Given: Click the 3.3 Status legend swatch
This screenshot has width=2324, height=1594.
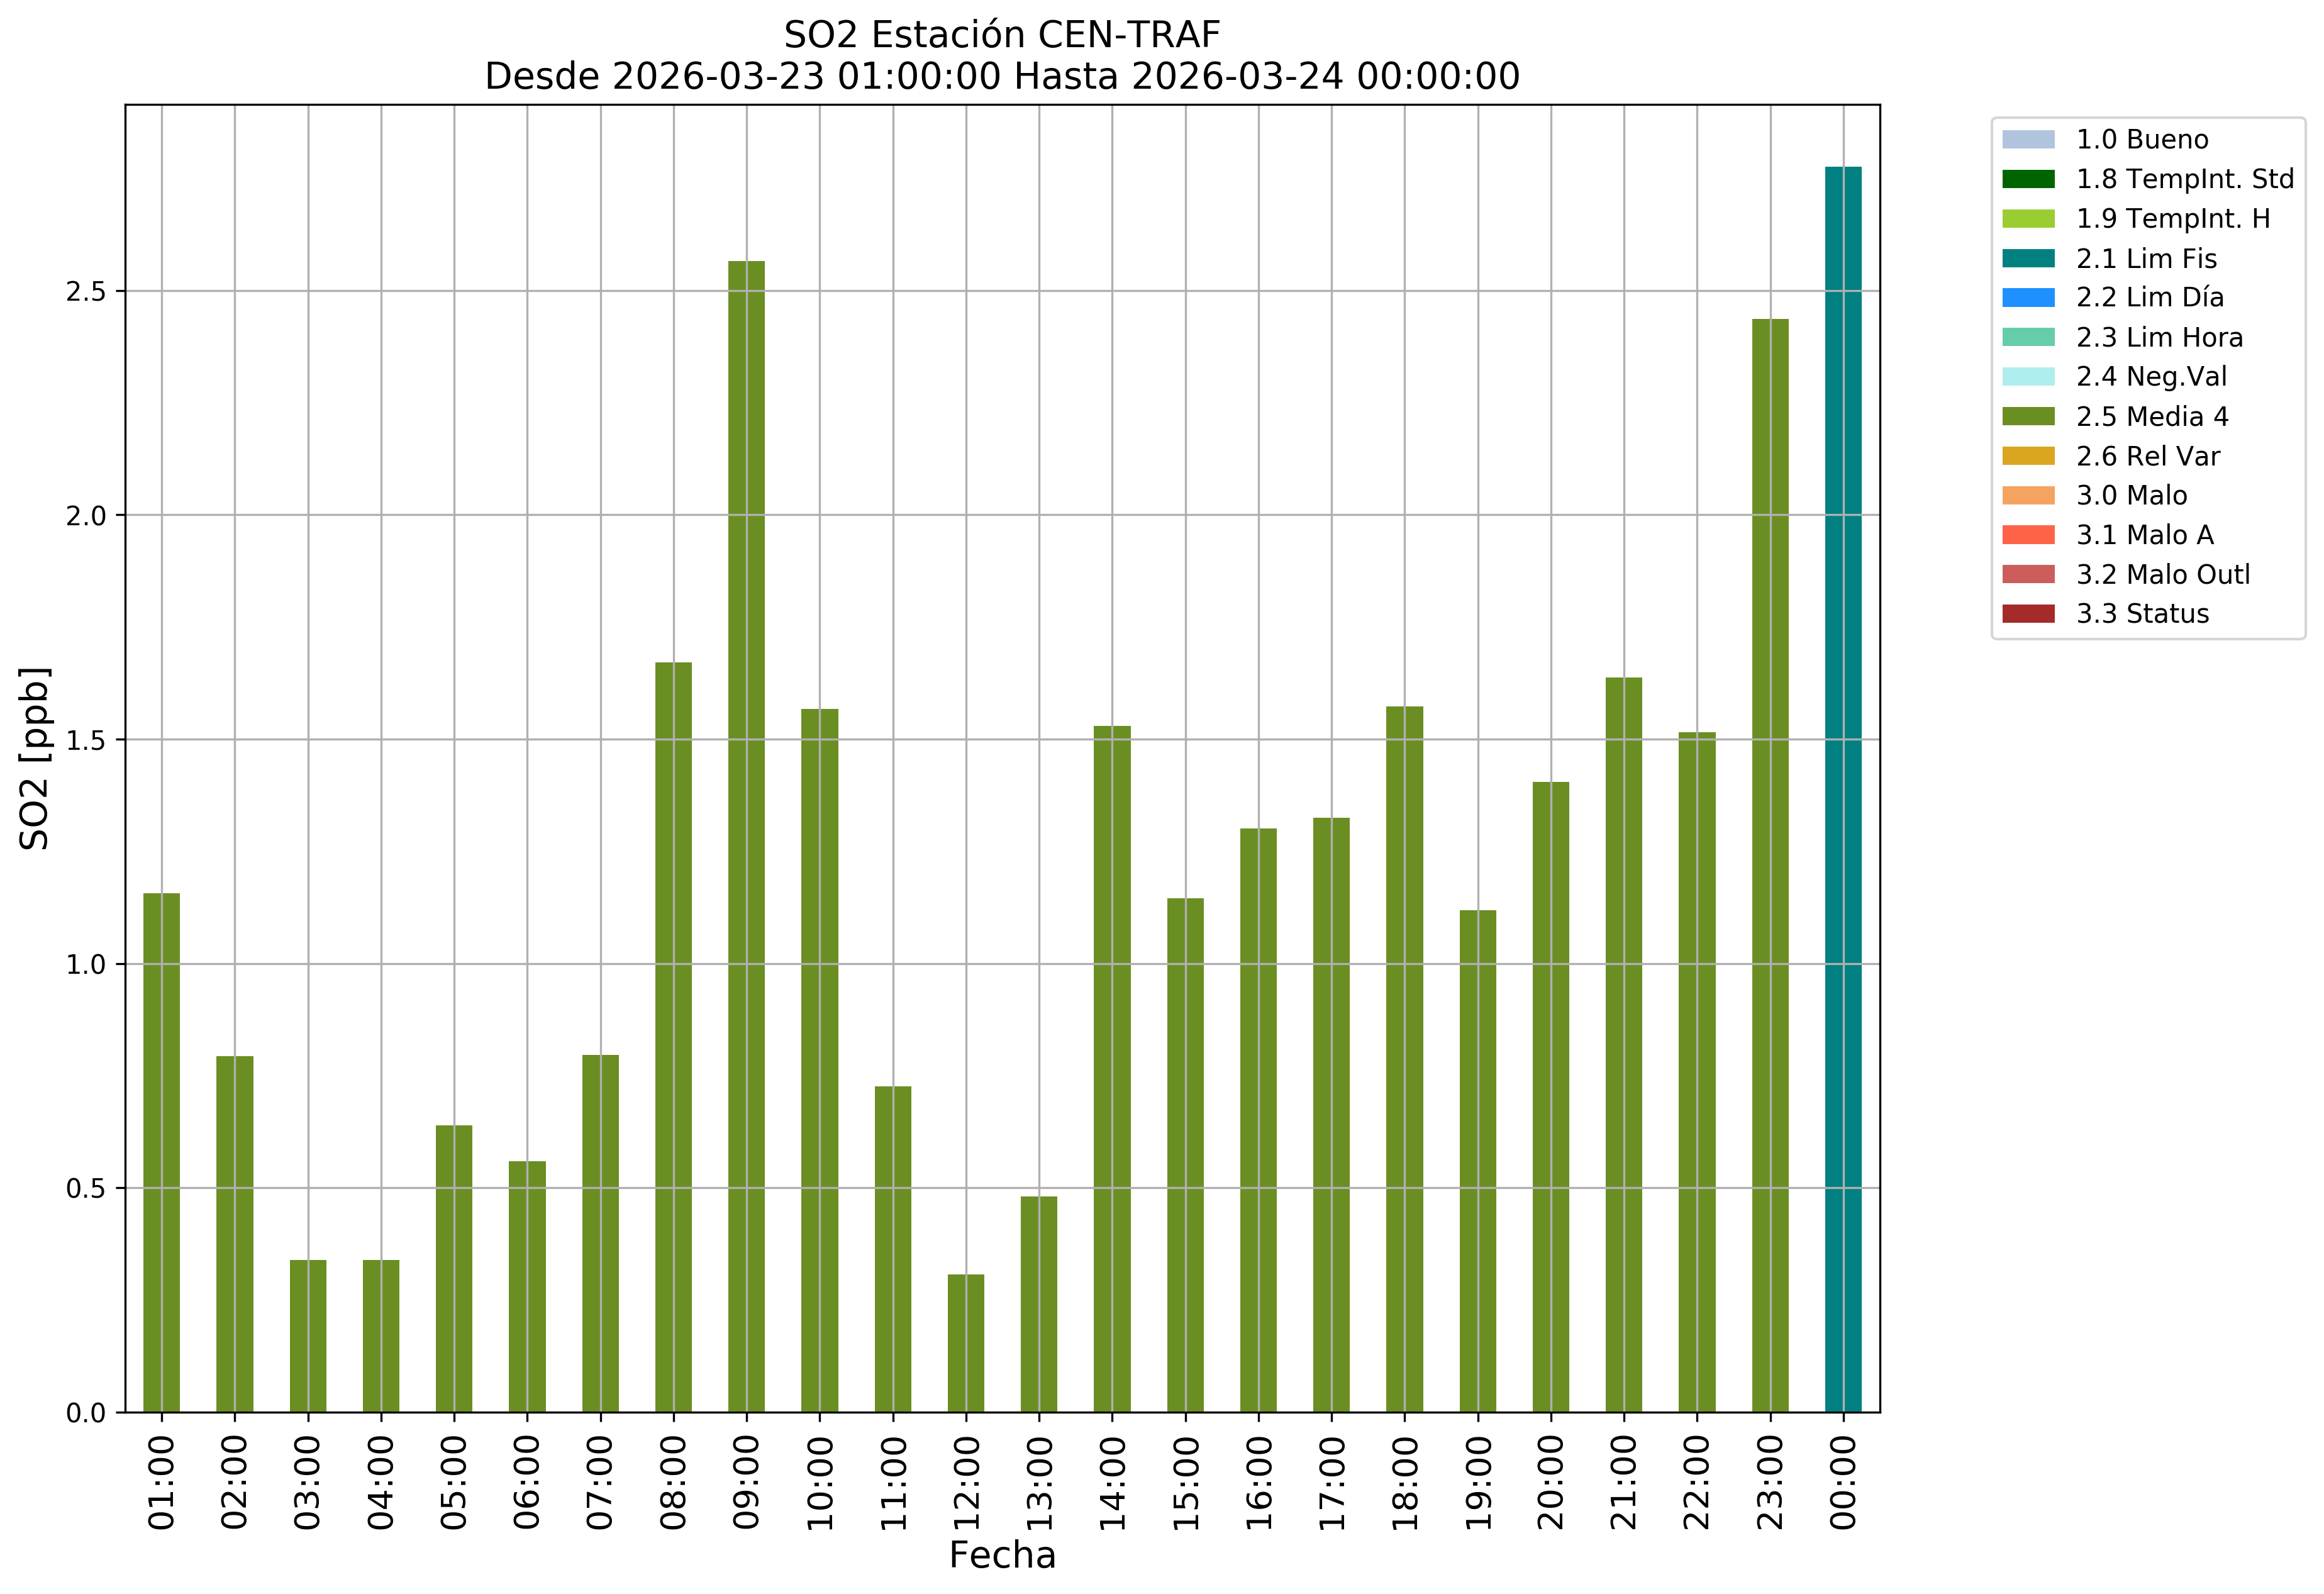Looking at the screenshot, I should tap(2028, 614).
